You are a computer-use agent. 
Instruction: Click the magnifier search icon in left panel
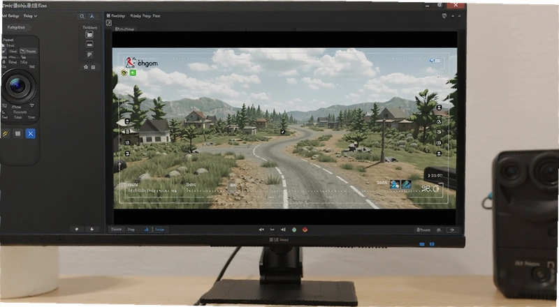click(82, 16)
